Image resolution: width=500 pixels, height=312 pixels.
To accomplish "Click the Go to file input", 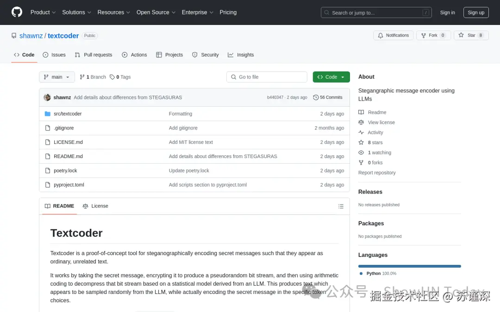I will (267, 77).
